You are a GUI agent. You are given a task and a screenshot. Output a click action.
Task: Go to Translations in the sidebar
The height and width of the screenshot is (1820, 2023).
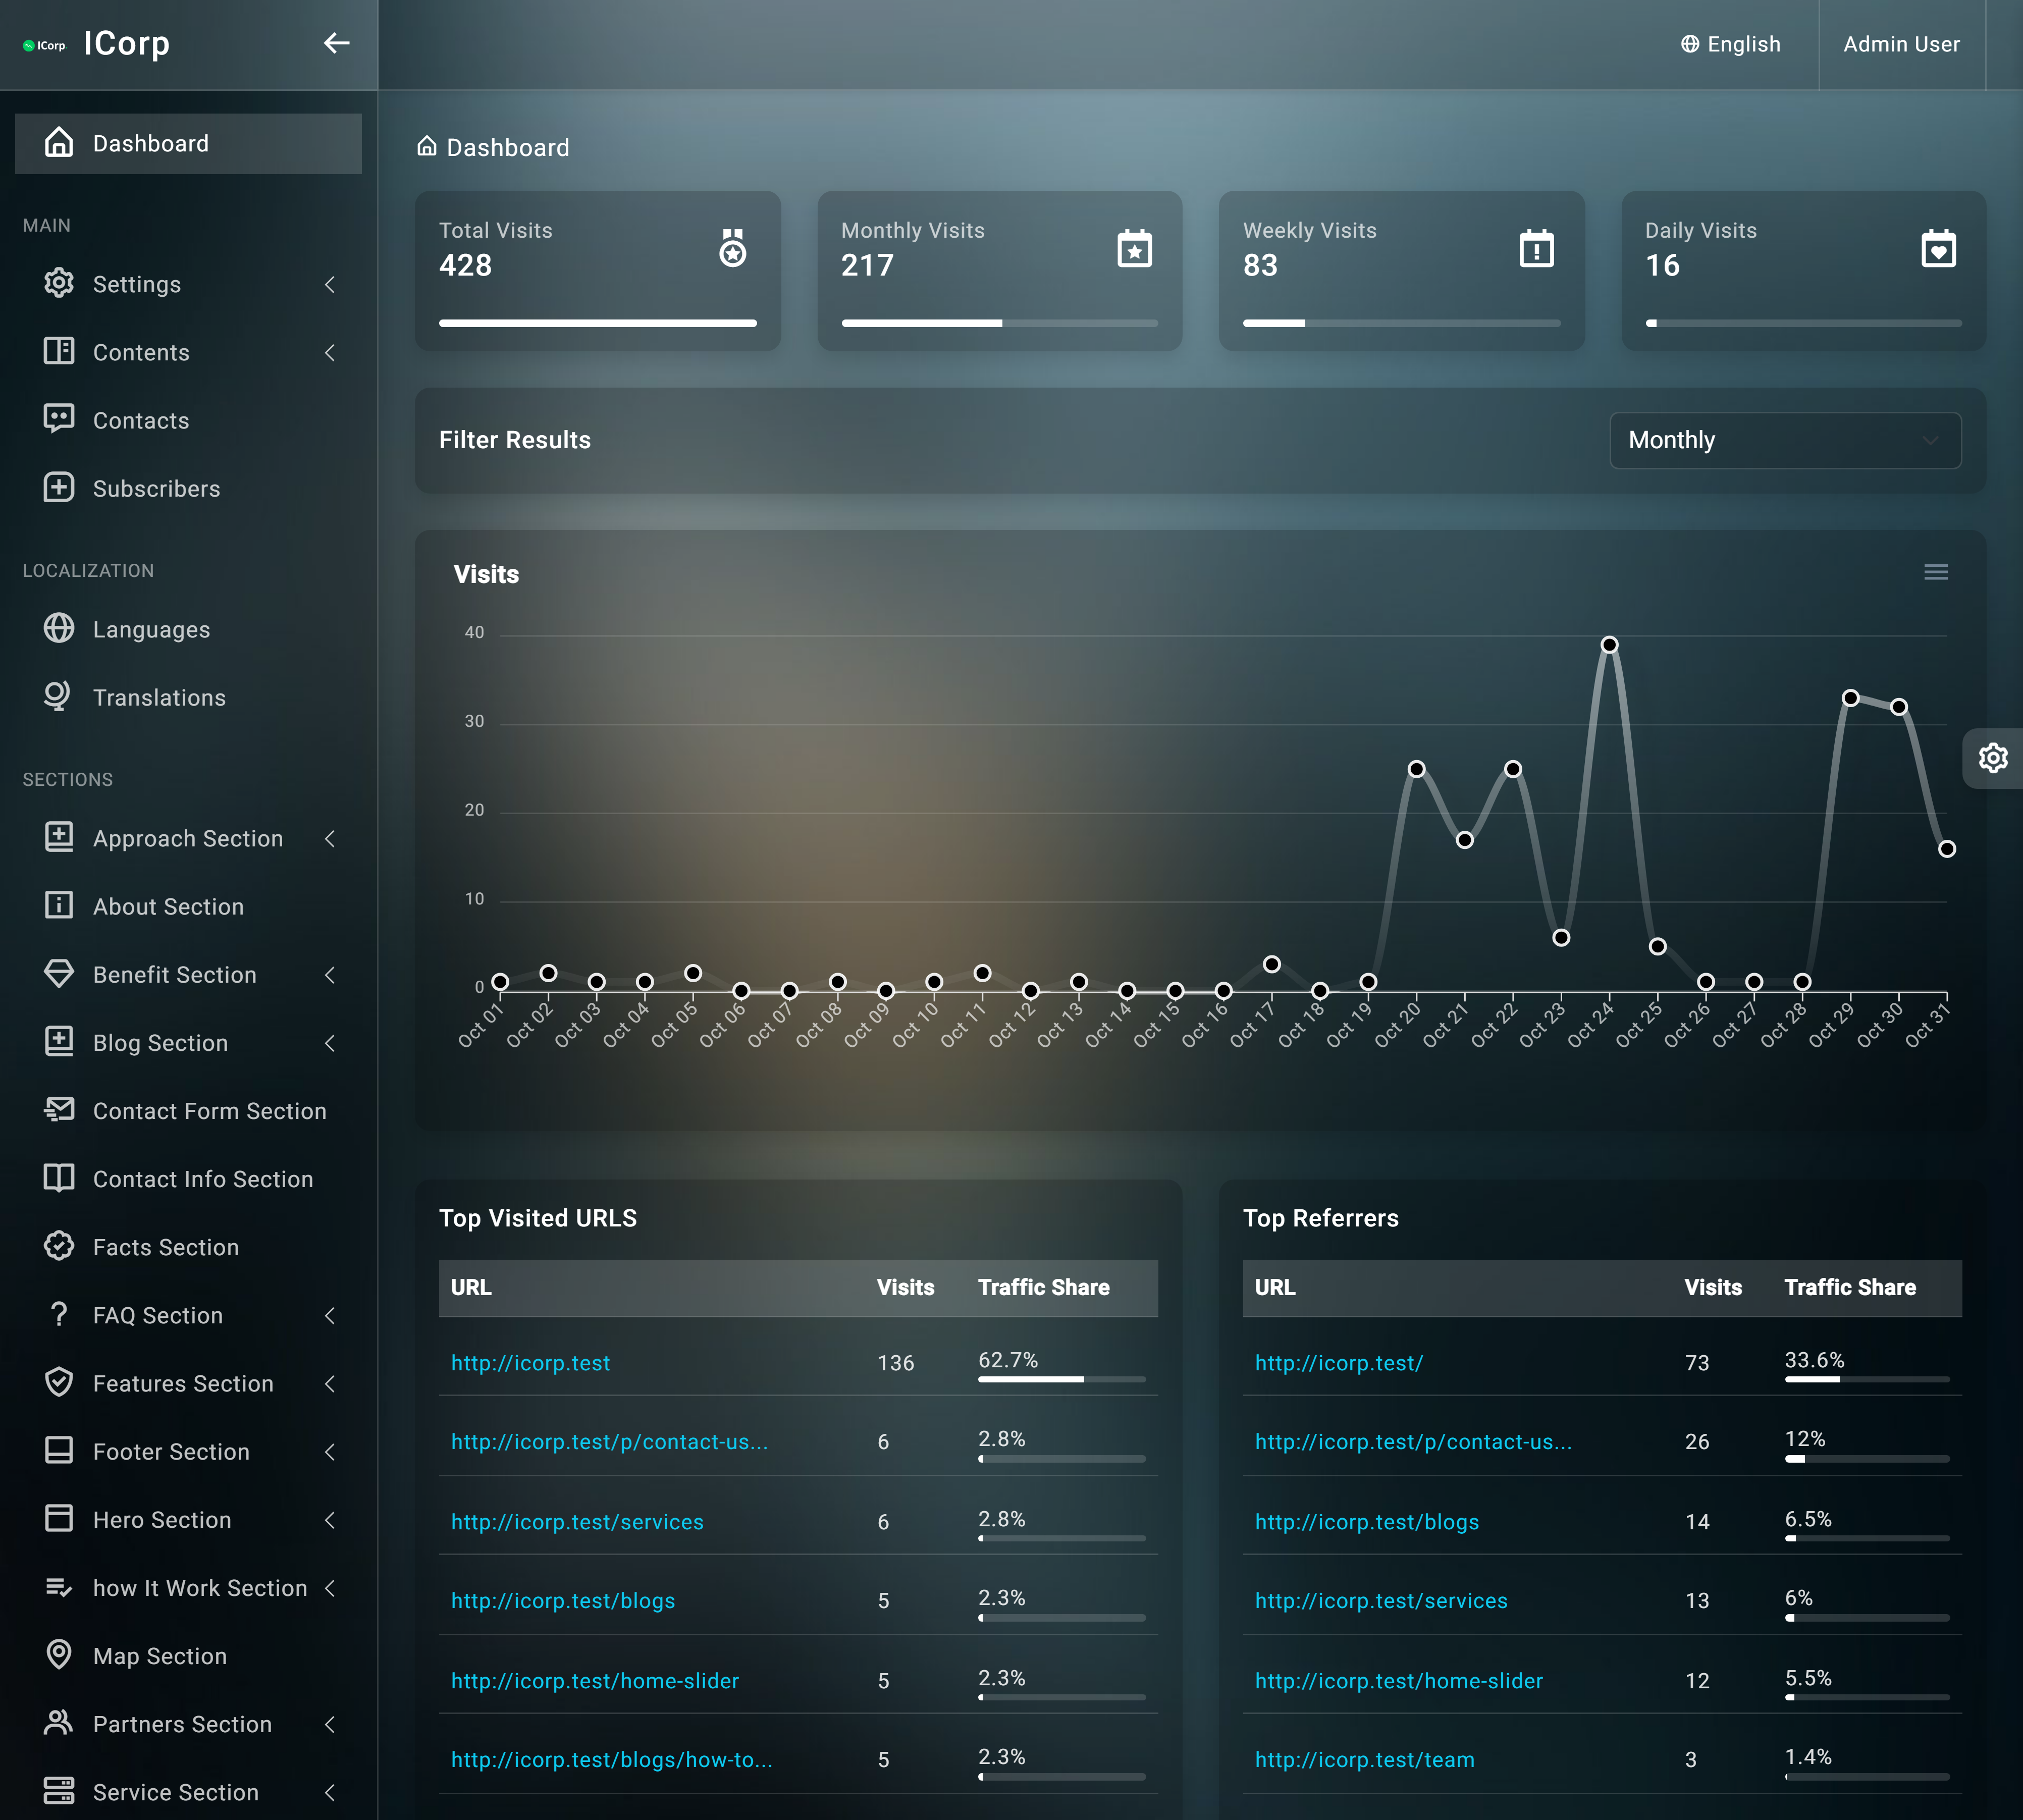pyautogui.click(x=159, y=698)
